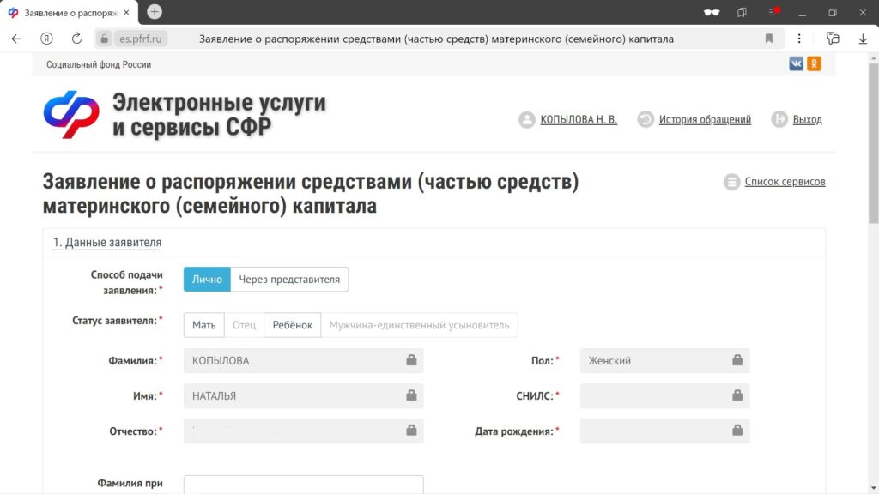Click lock icon in Дата рождения field

pyautogui.click(x=737, y=431)
